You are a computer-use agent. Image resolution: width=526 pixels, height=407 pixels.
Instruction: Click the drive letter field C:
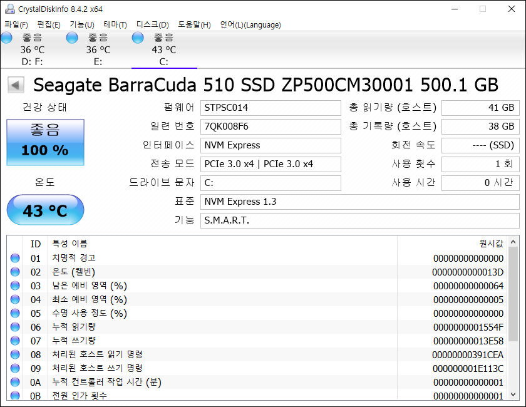click(271, 183)
